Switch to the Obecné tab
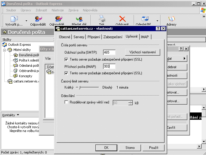Image resolution: width=206 pixels, height=155 pixels. point(64,37)
